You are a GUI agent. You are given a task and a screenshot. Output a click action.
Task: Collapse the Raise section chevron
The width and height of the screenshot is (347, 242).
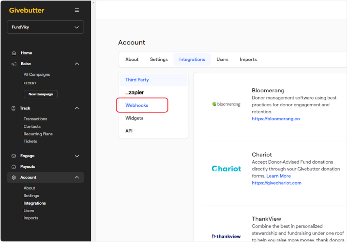coord(77,64)
